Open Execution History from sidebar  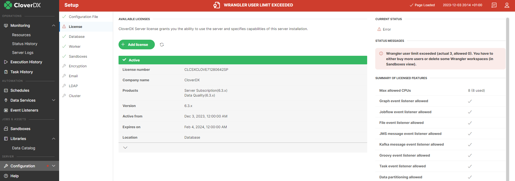click(x=26, y=62)
